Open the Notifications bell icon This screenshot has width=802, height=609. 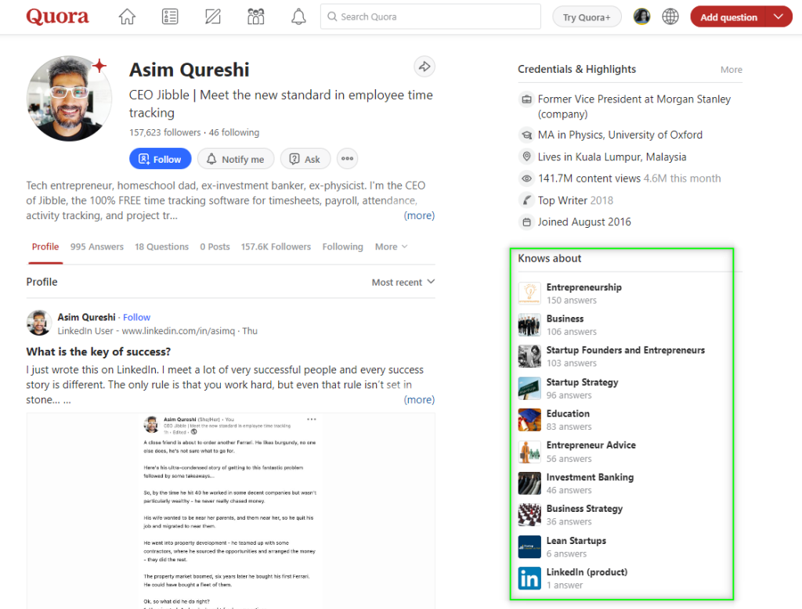[x=298, y=16]
